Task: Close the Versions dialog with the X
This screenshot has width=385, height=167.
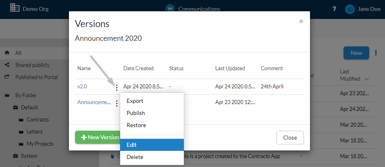Action: (301, 21)
